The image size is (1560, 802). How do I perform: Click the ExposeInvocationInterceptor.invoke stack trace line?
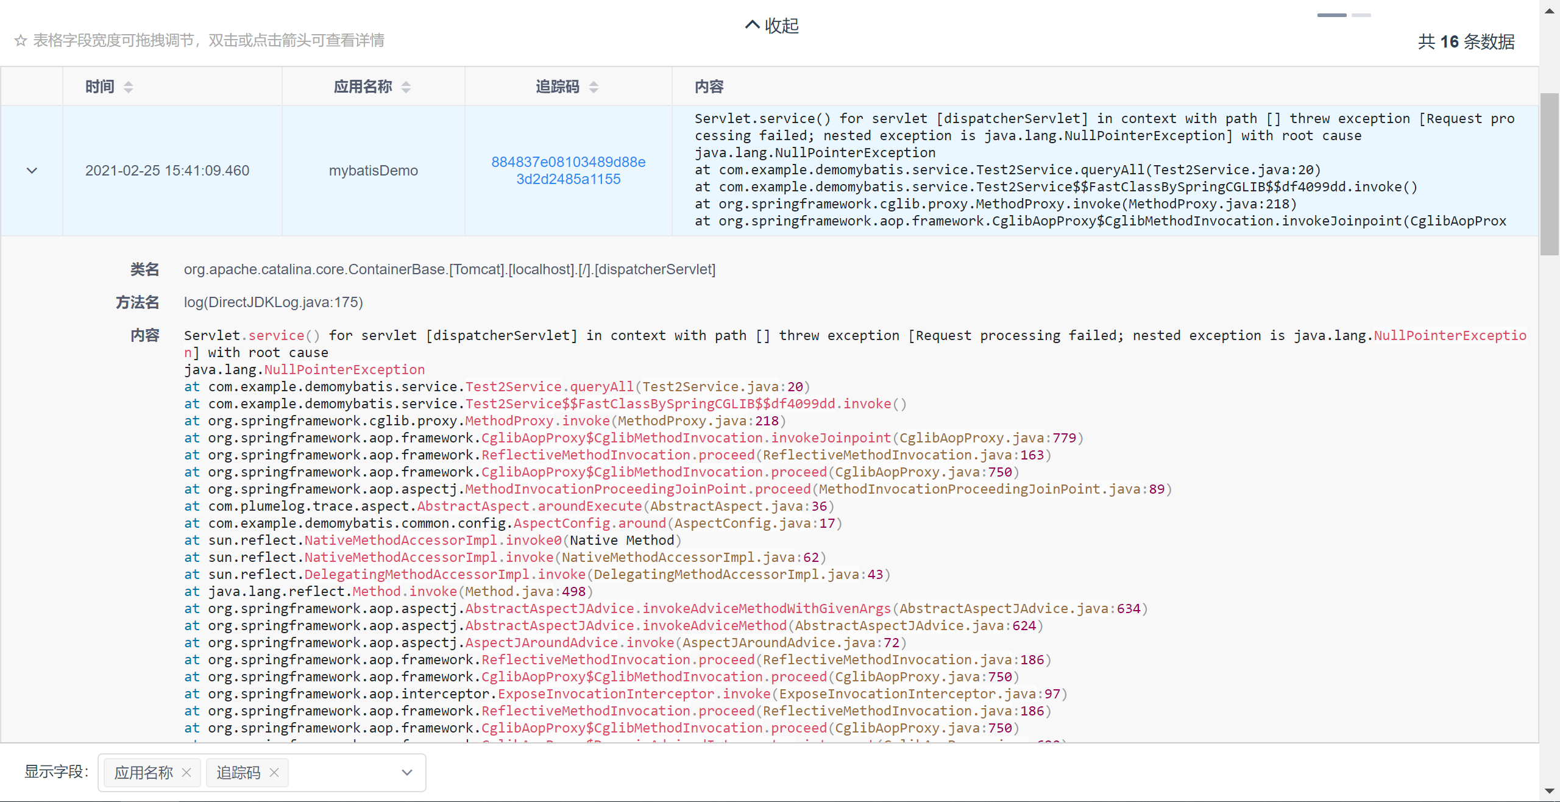coord(626,694)
